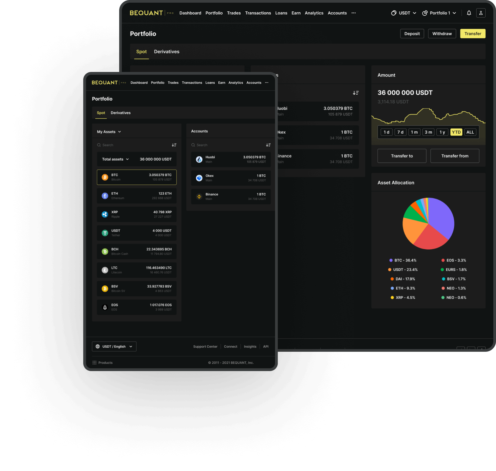Image resolution: width=496 pixels, height=471 pixels.
Task: Switch to Derivatives tab in back window
Action: [x=166, y=52]
